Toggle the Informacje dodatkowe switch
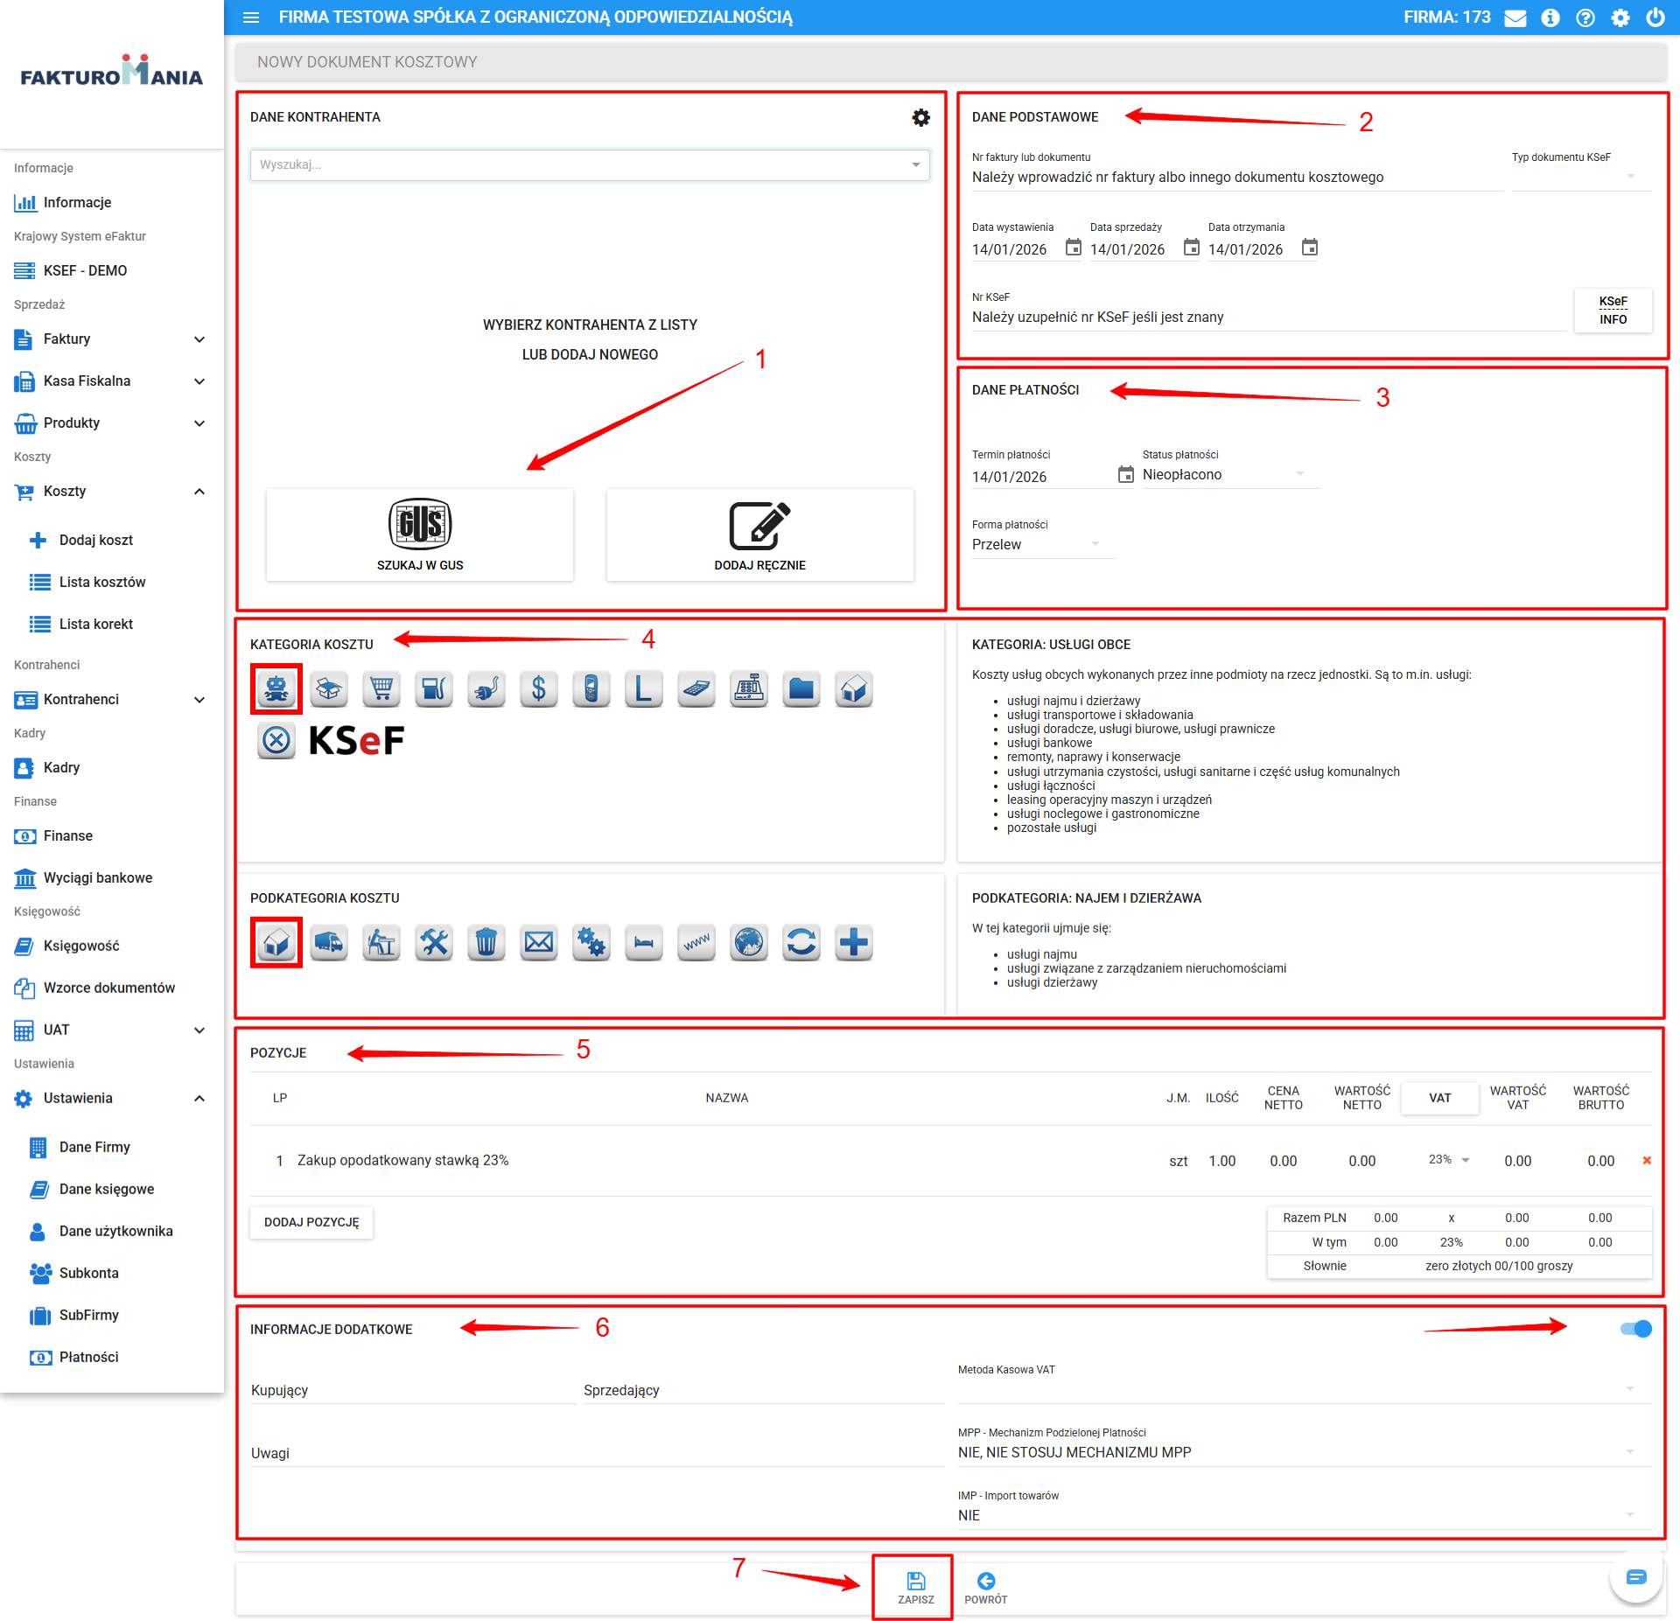This screenshot has width=1680, height=1621. click(1634, 1329)
